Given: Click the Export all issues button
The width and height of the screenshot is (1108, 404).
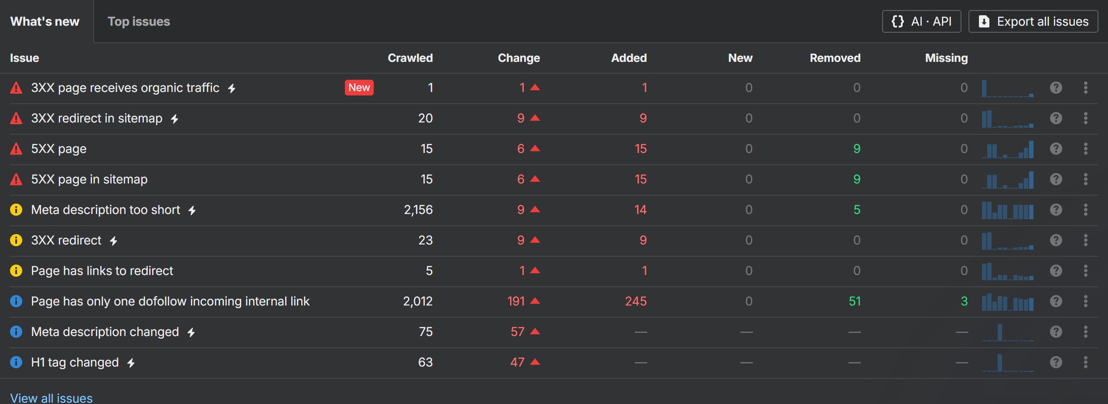Looking at the screenshot, I should [x=1033, y=21].
